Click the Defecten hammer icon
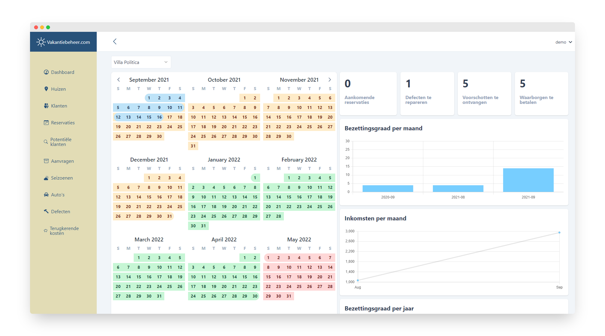 click(46, 211)
